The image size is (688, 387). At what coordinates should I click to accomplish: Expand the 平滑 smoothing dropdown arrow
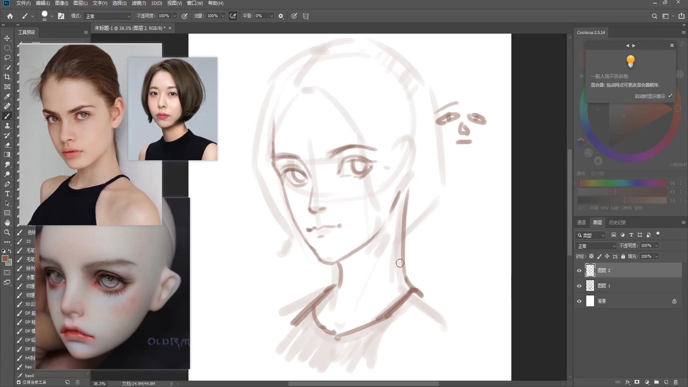(x=272, y=16)
